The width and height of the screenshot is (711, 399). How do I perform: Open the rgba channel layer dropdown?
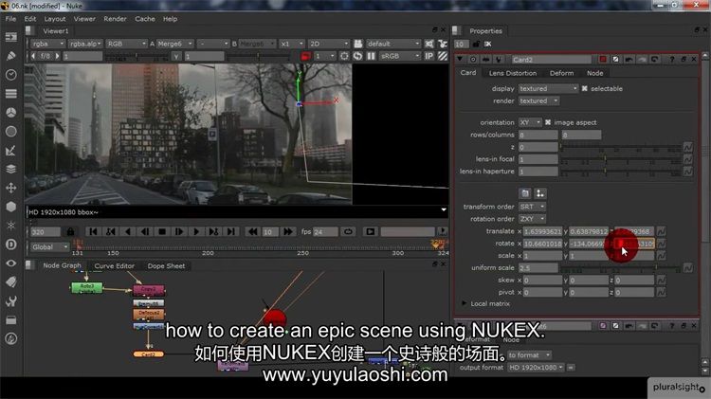(47, 44)
